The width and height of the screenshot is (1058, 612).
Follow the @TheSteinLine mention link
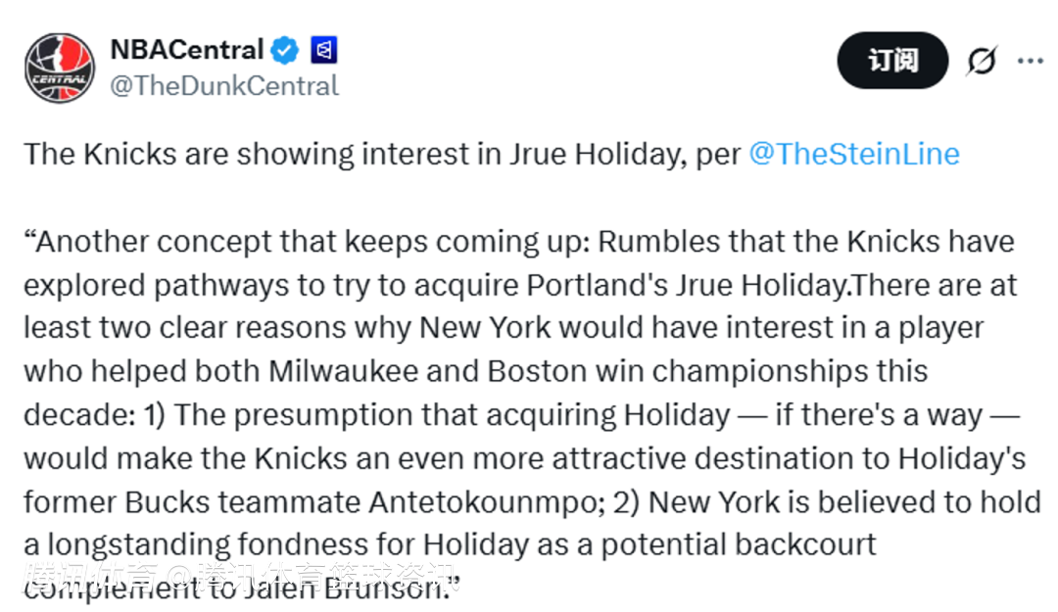tap(853, 154)
